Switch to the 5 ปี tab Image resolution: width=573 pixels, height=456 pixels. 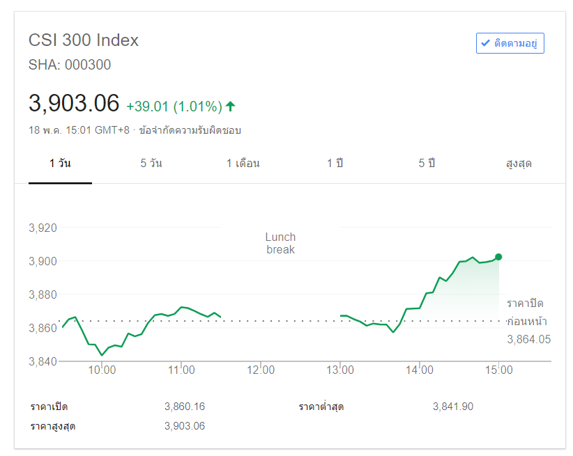pyautogui.click(x=427, y=164)
